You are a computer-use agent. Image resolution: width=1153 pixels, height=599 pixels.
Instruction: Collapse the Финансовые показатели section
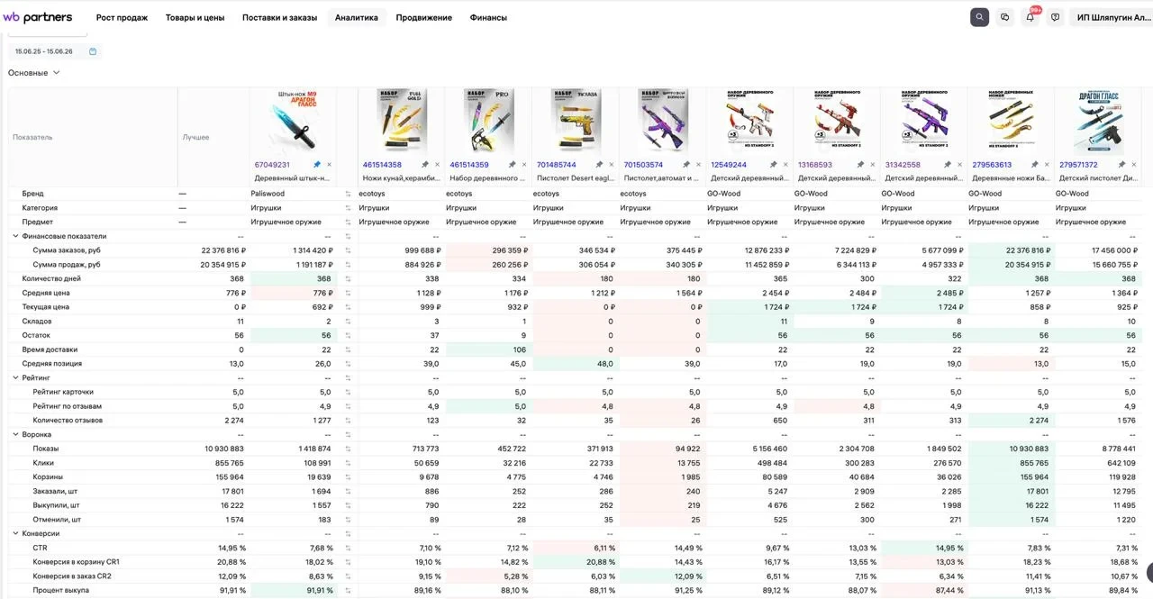(x=16, y=236)
